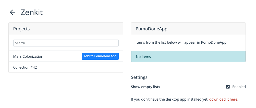Open the 'download it here' link

pyautogui.click(x=223, y=99)
